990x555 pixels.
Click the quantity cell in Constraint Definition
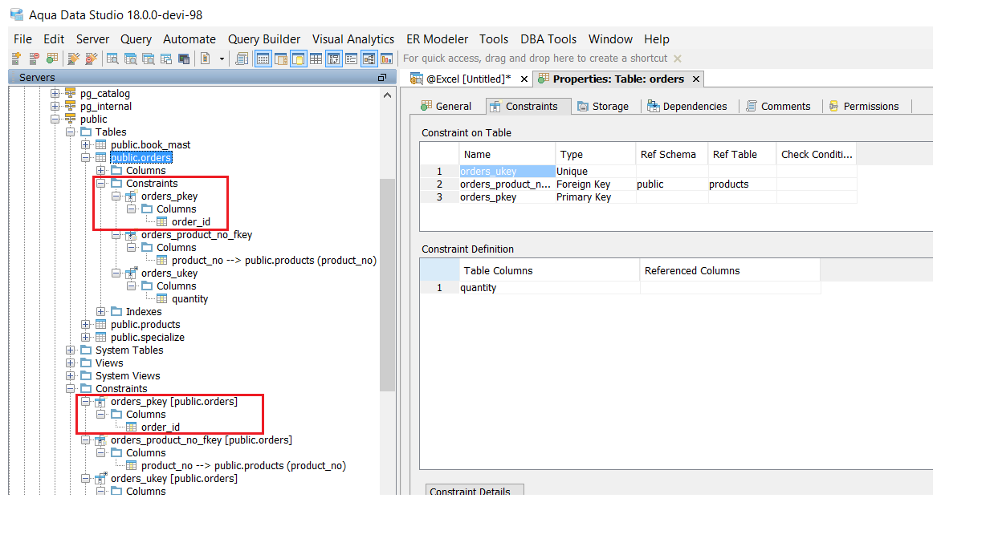[549, 288]
